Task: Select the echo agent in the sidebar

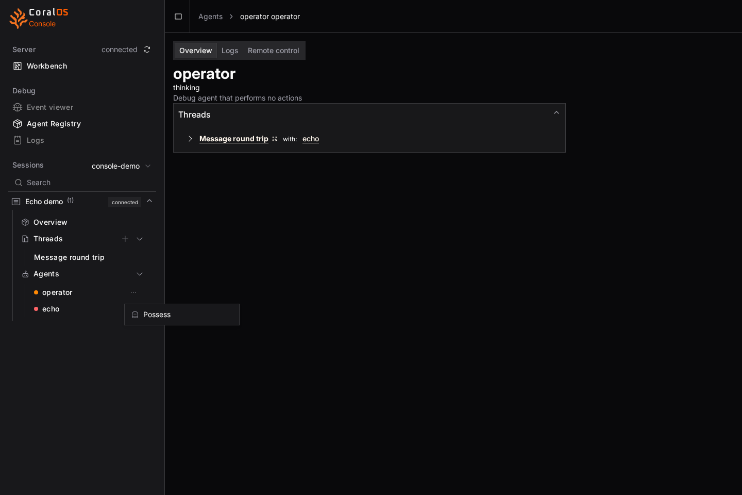Action: 51,309
